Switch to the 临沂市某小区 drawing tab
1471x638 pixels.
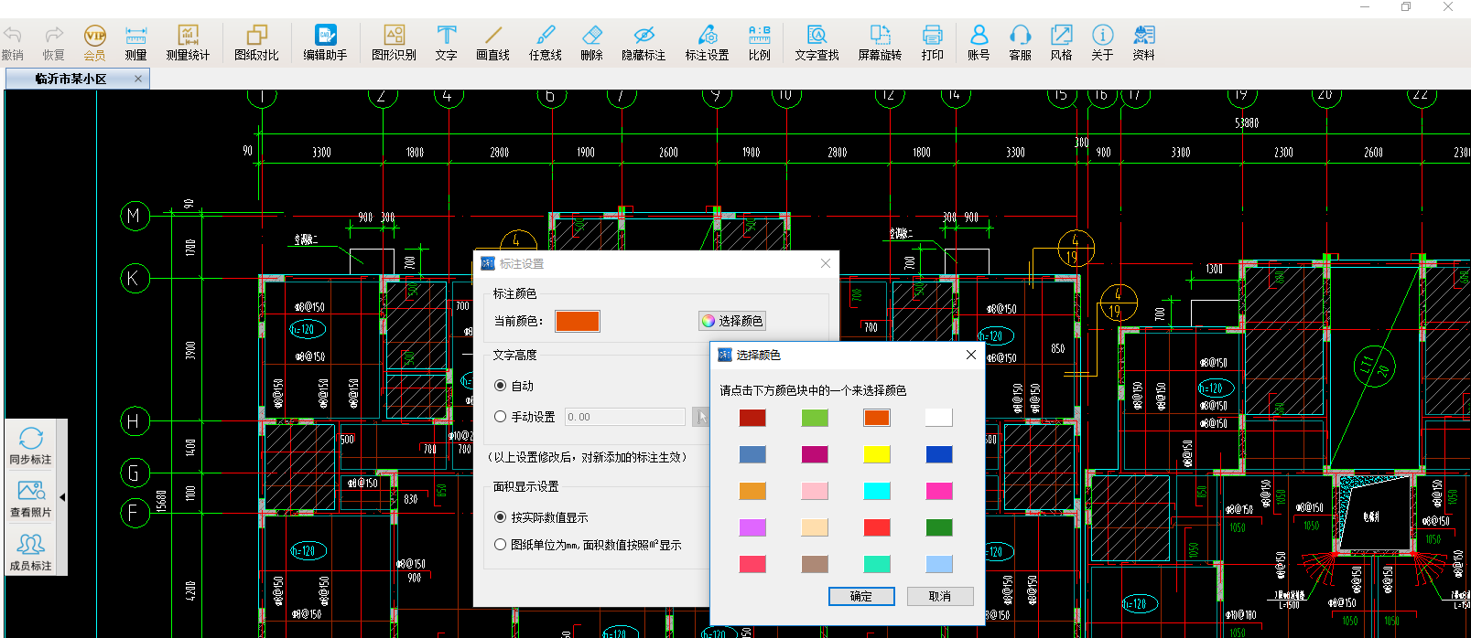(x=71, y=80)
